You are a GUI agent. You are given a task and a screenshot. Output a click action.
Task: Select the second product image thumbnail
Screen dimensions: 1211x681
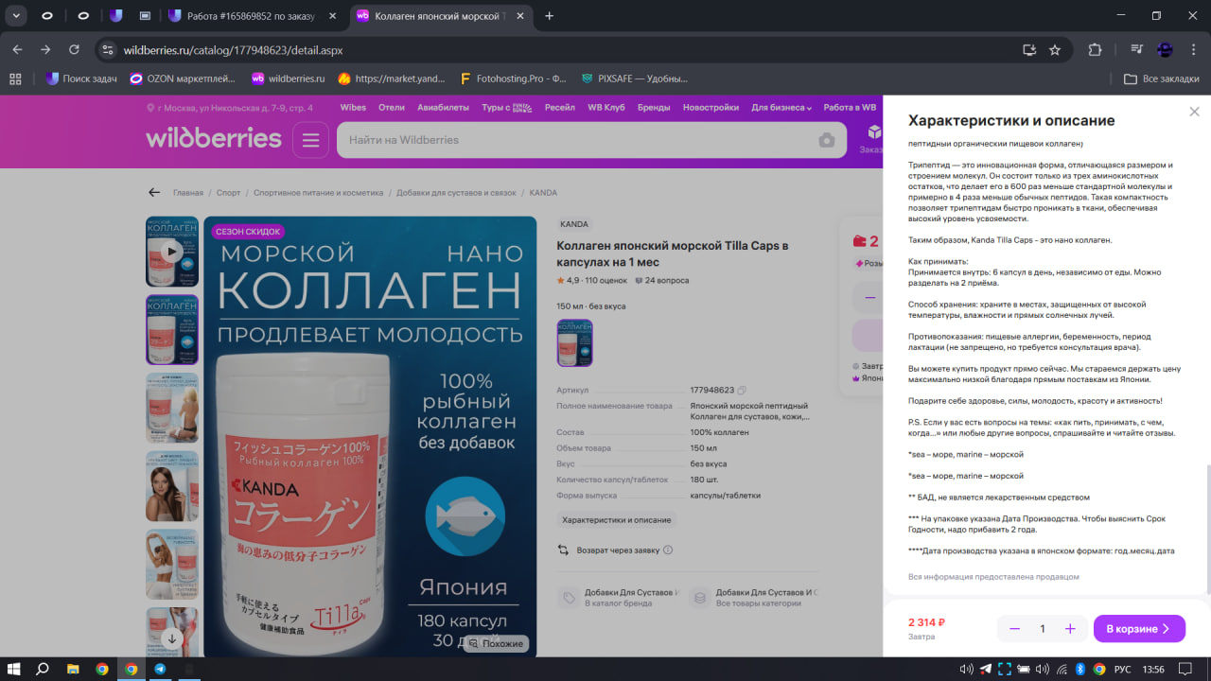coord(171,329)
